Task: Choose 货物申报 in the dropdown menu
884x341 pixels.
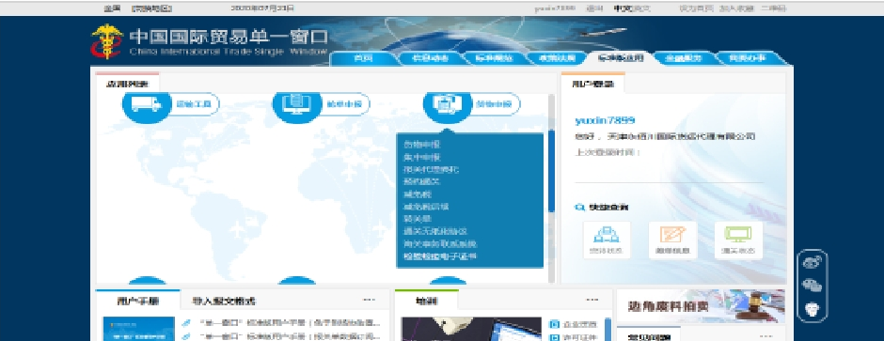Action: 421,145
